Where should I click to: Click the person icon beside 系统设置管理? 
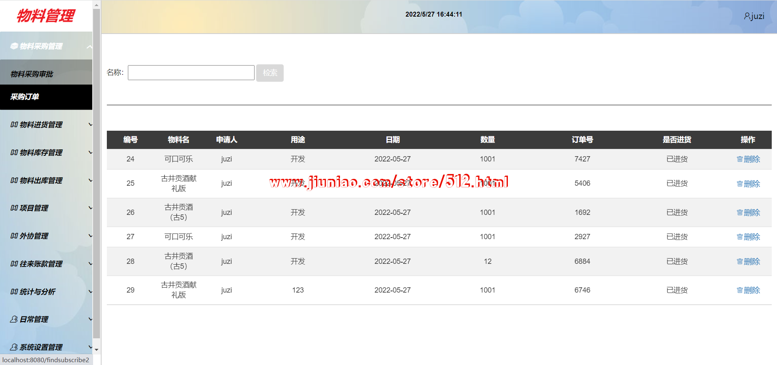[x=14, y=347]
